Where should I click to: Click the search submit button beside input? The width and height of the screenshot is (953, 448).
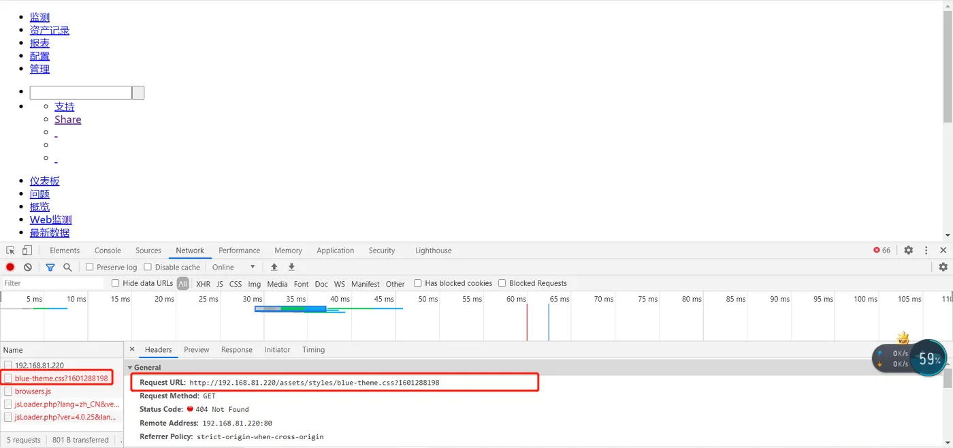point(138,93)
